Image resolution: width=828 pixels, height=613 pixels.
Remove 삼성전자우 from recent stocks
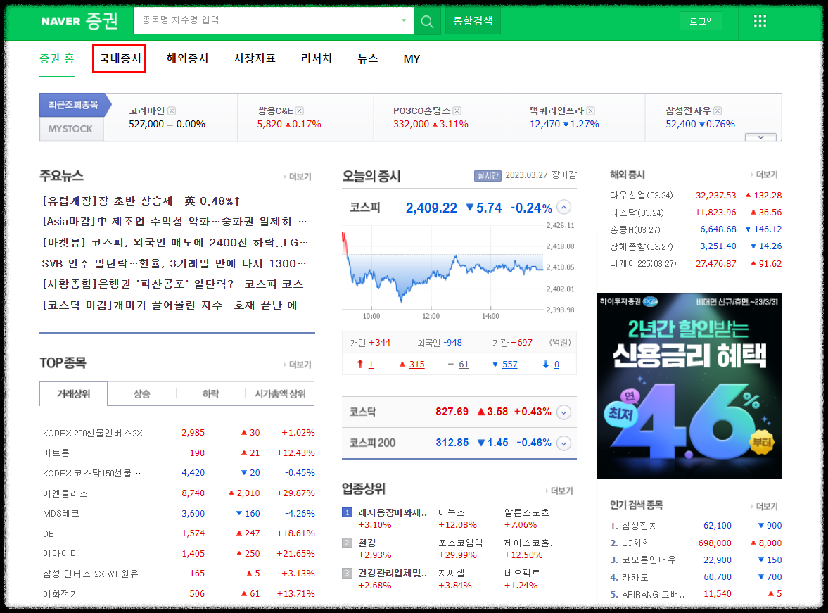pos(718,111)
